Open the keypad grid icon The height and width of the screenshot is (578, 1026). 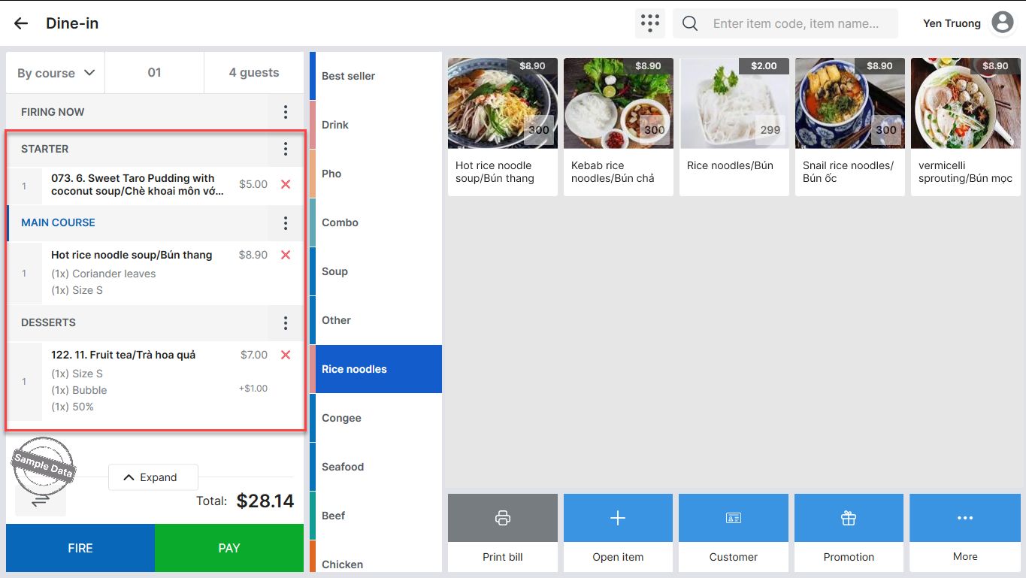(x=650, y=23)
